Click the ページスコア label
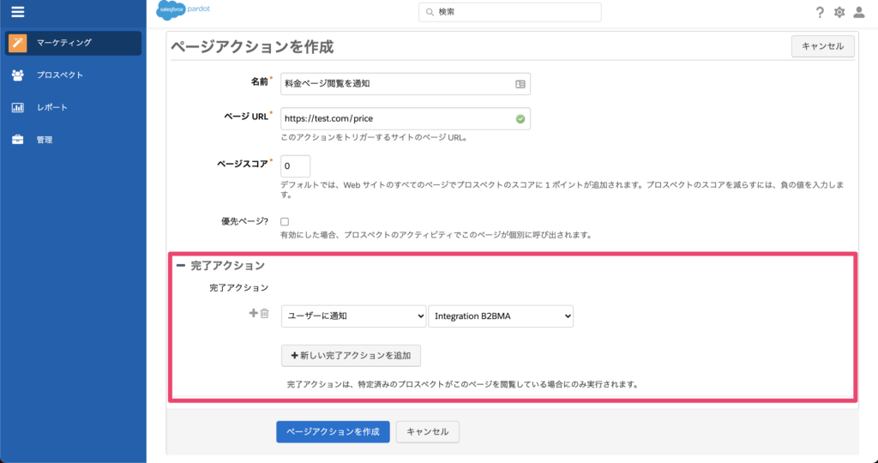The image size is (878, 463). 243,164
